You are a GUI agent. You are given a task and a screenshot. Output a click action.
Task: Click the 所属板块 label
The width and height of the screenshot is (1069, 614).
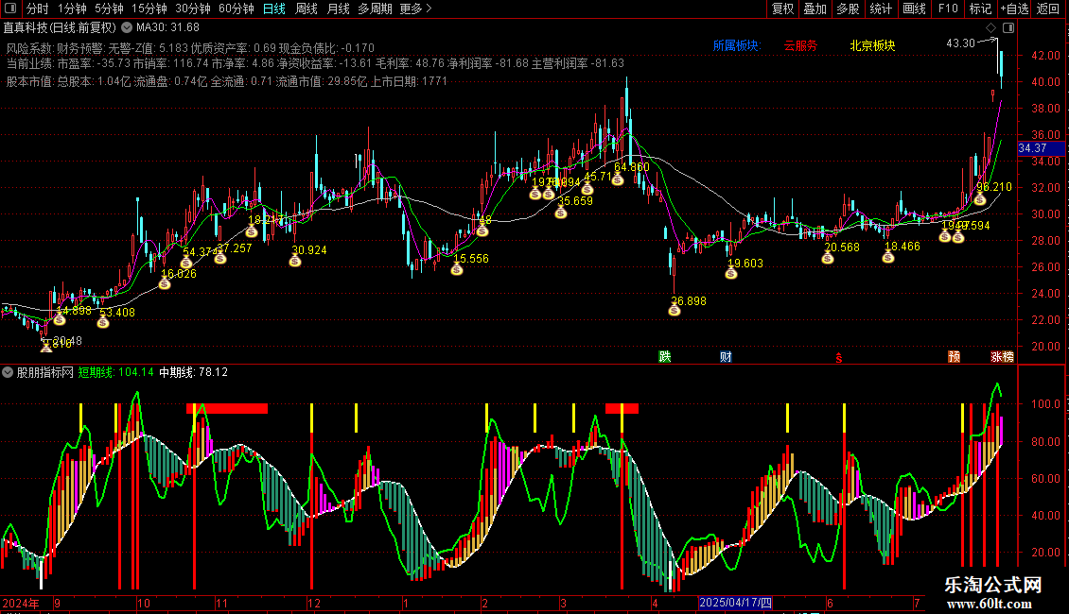click(x=736, y=45)
